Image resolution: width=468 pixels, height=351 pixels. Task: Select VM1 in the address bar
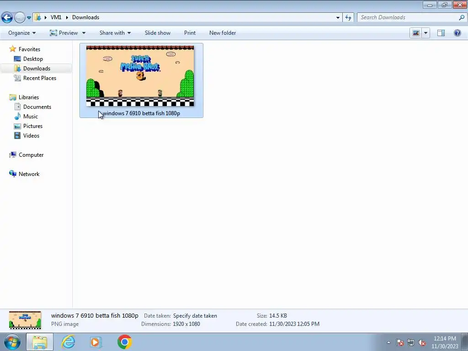click(x=56, y=17)
